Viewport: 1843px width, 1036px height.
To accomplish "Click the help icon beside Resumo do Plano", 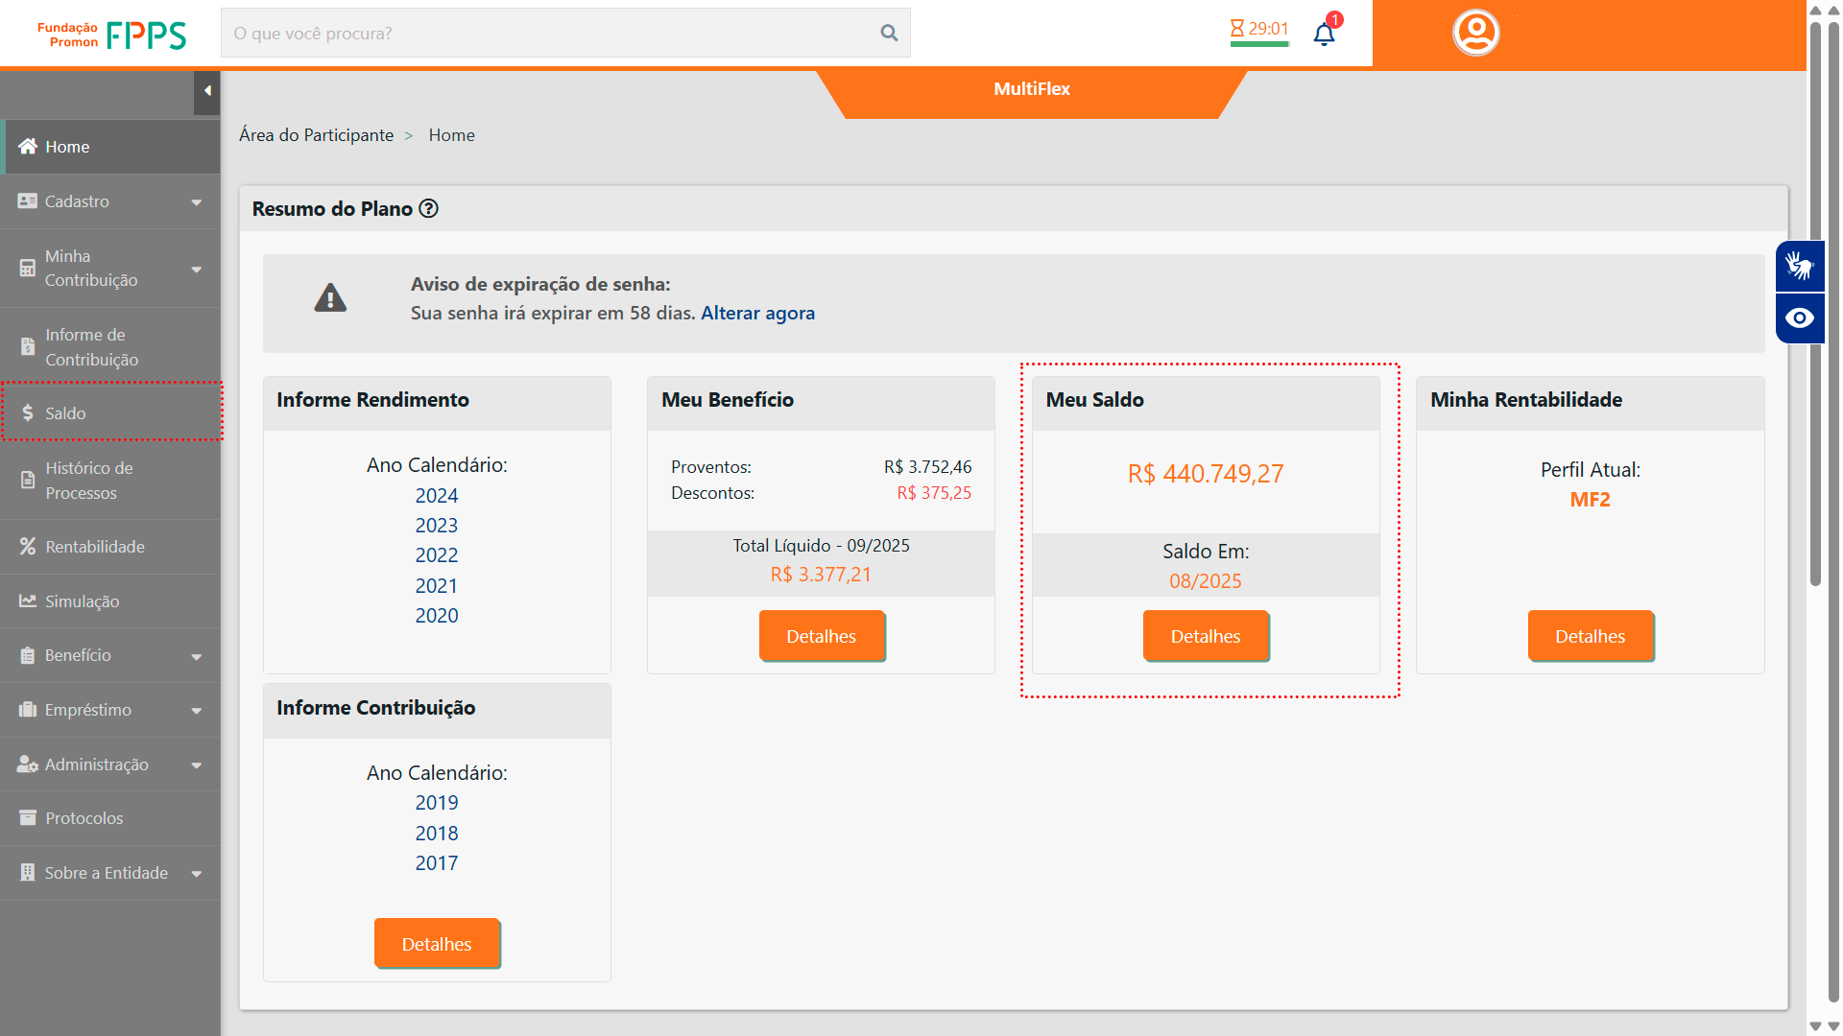I will pyautogui.click(x=429, y=209).
